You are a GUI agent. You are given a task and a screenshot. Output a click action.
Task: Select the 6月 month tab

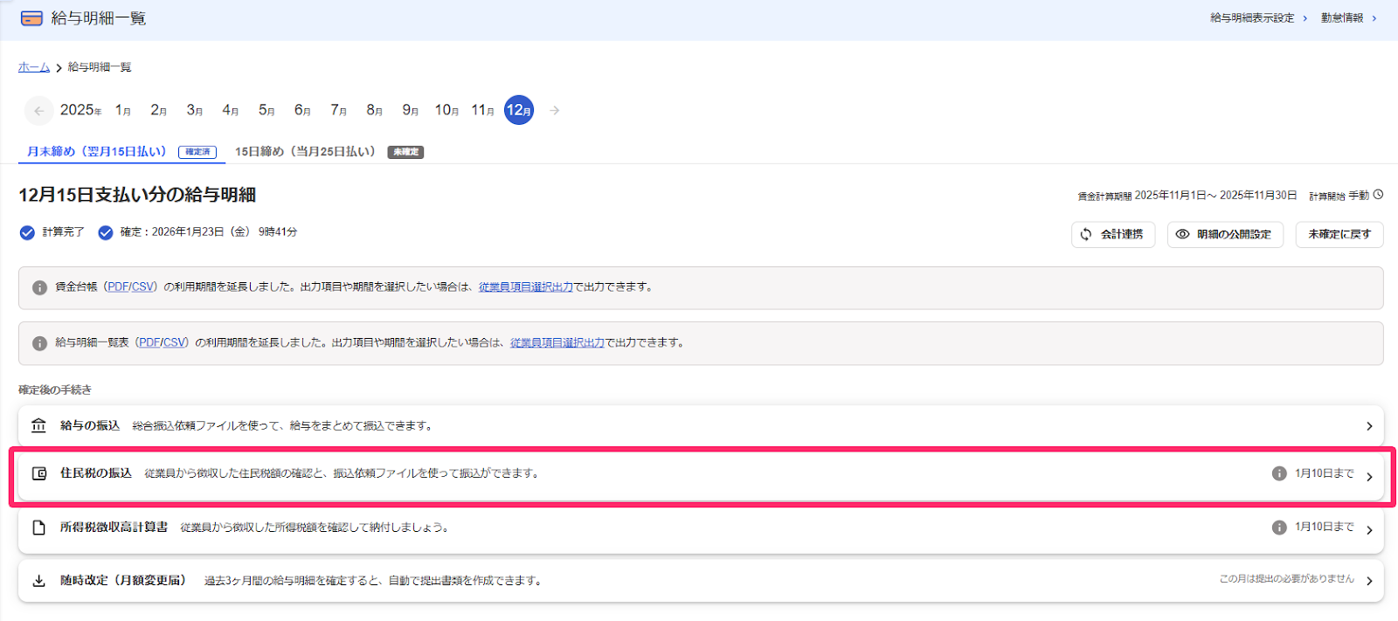coord(302,110)
